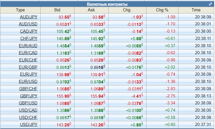The image size is (215, 129).
Task: Open the GBP/USD currency pair
Action: pyautogui.click(x=28, y=103)
